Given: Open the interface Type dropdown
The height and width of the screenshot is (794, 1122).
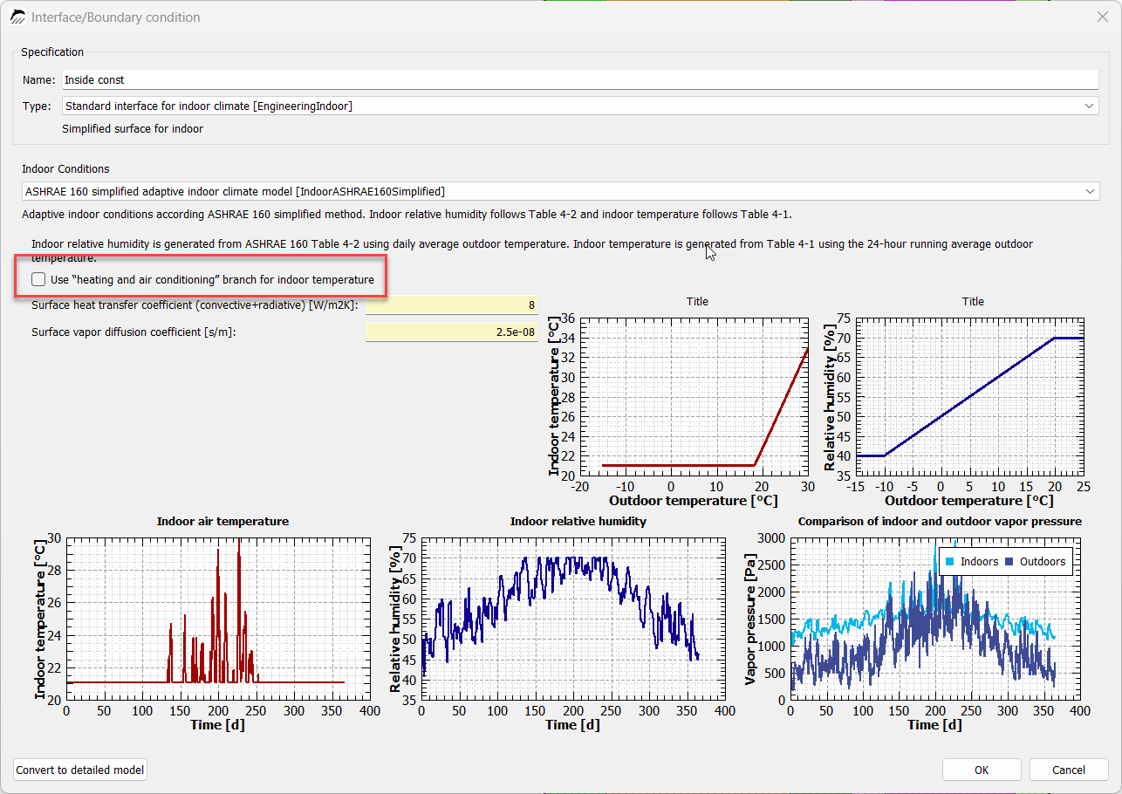Looking at the screenshot, I should [579, 106].
